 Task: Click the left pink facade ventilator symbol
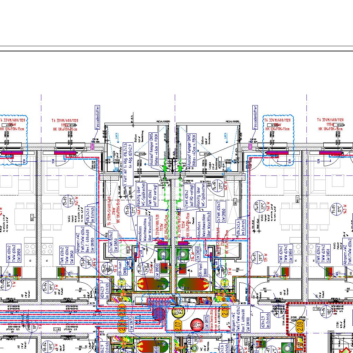pyautogui.click(x=93, y=147)
